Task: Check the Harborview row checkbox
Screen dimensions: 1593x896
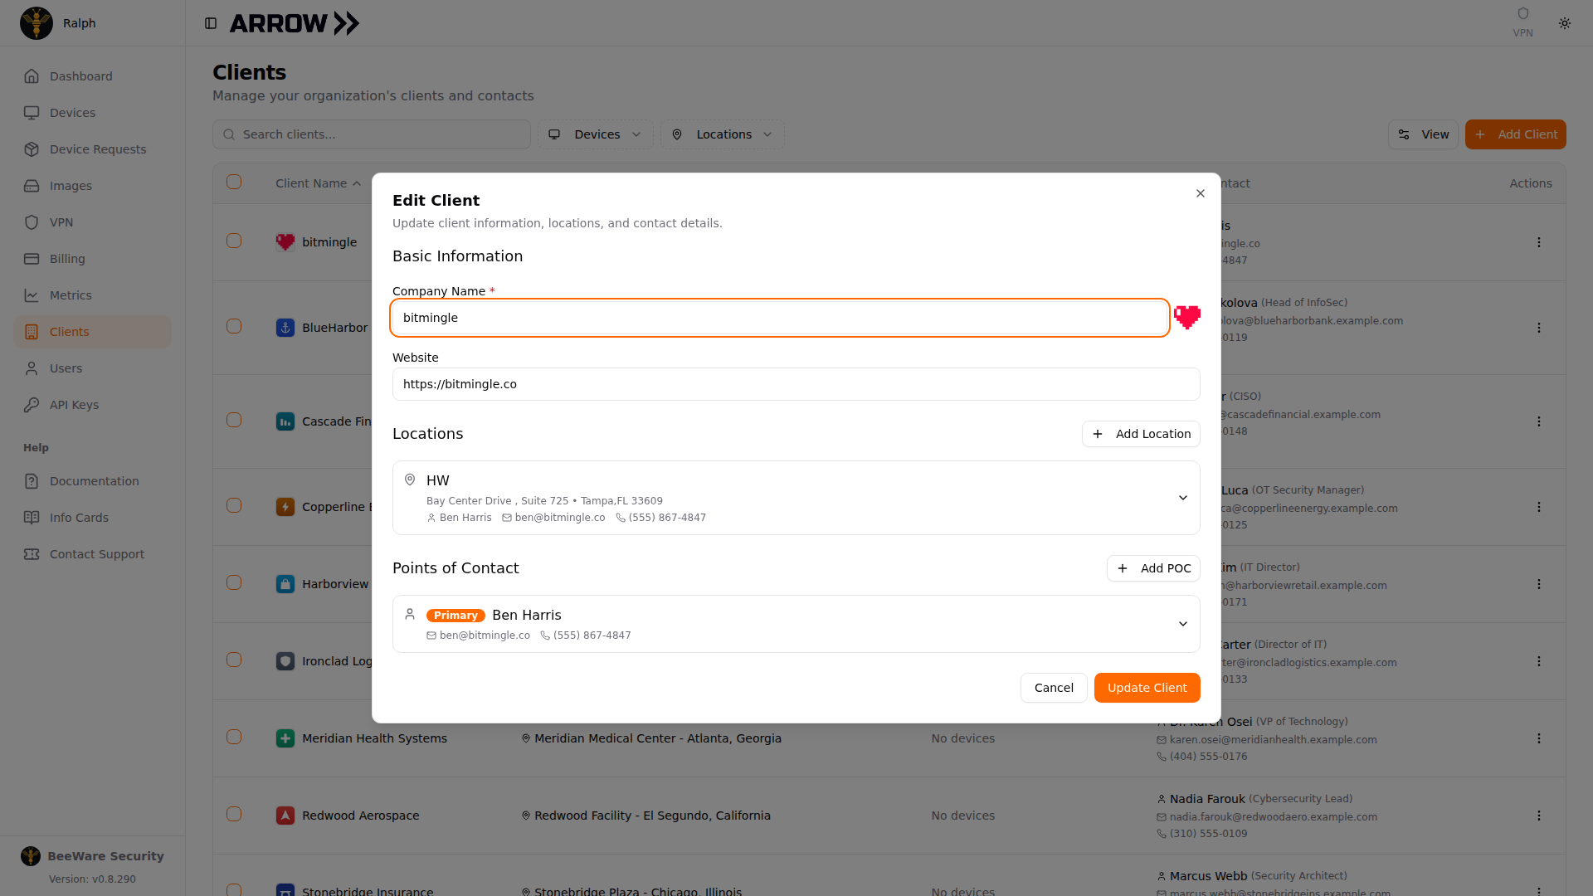Action: click(x=234, y=582)
